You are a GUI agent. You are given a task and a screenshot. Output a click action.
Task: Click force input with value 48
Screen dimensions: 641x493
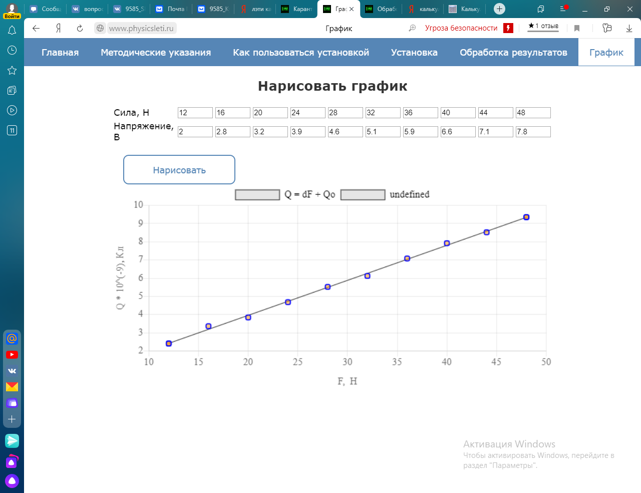coord(533,113)
